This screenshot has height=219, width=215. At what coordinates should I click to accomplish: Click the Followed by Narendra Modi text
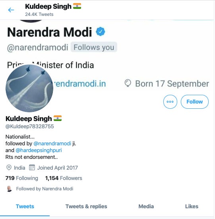[x=45, y=189]
